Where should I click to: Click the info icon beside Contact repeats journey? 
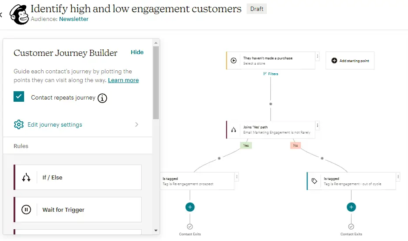pyautogui.click(x=102, y=98)
